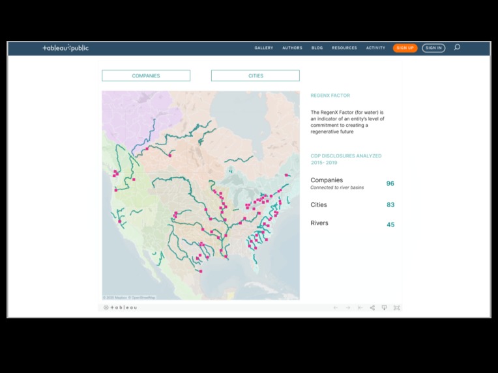Go to the Blog page
Image resolution: width=498 pixels, height=373 pixels.
click(317, 48)
